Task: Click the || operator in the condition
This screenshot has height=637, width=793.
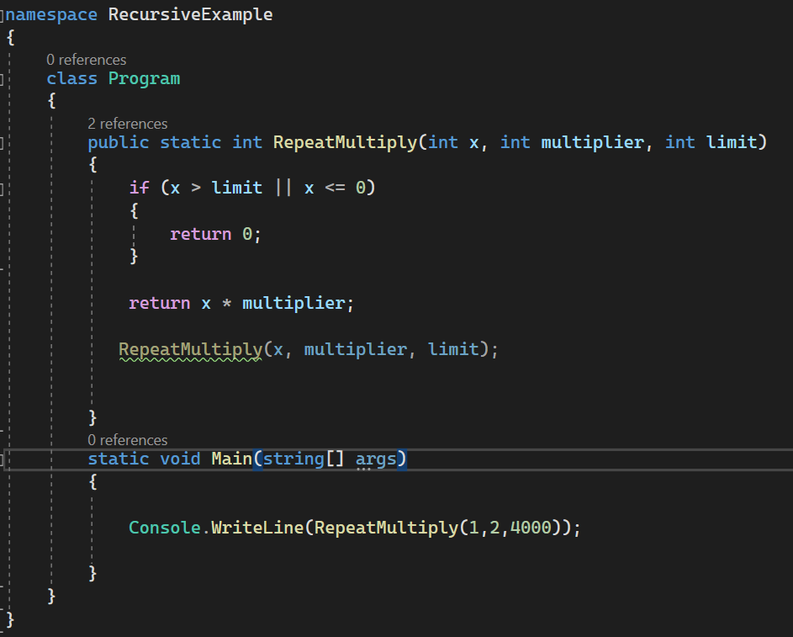Action: (x=283, y=188)
